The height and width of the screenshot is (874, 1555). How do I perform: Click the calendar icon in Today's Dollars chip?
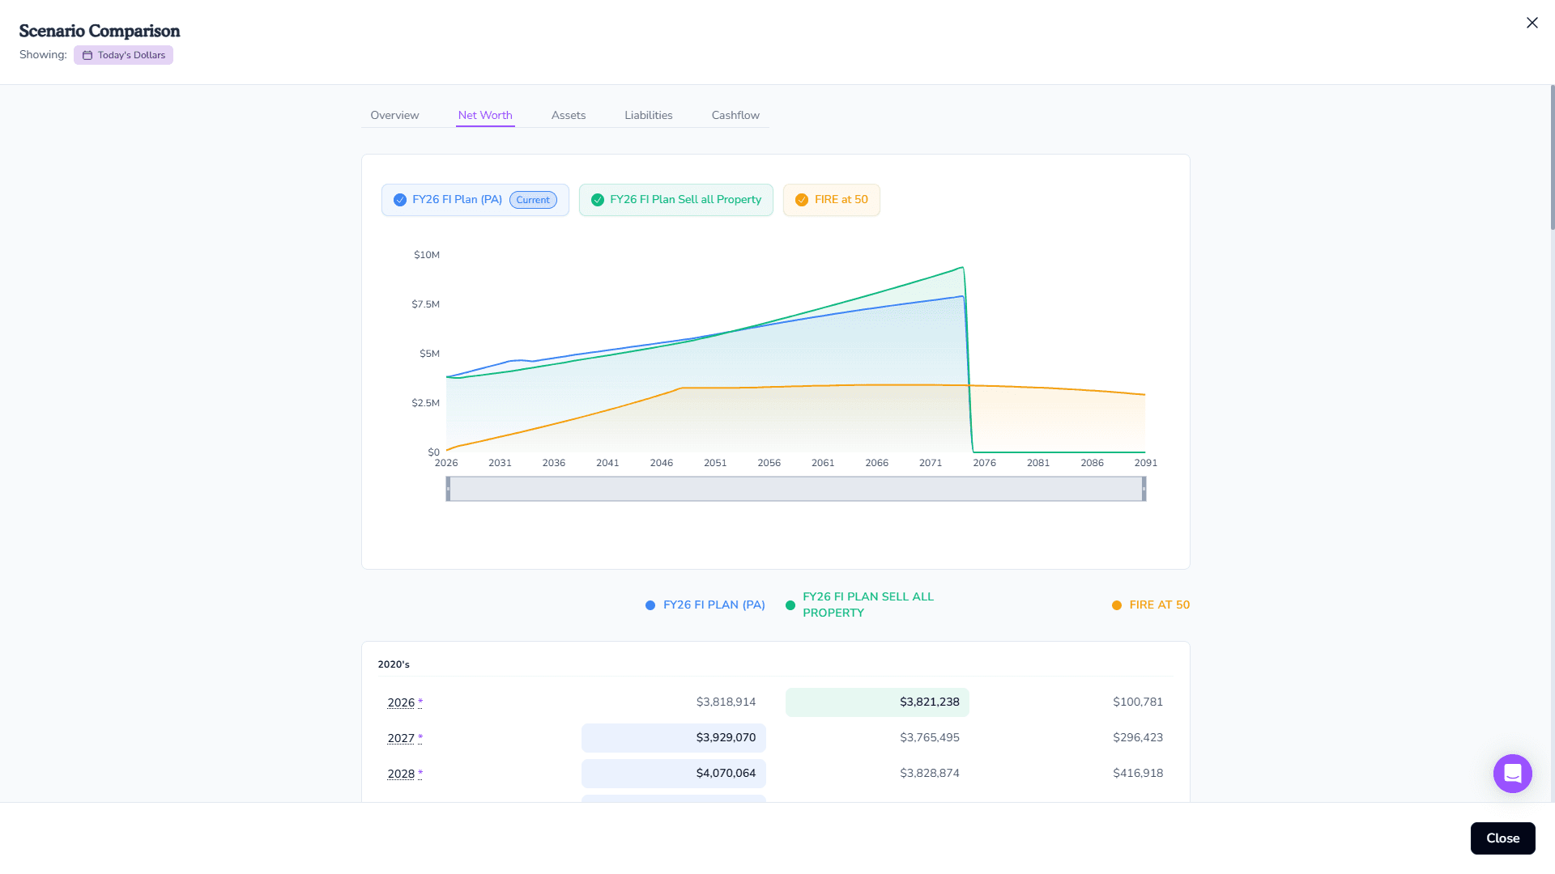(86, 55)
